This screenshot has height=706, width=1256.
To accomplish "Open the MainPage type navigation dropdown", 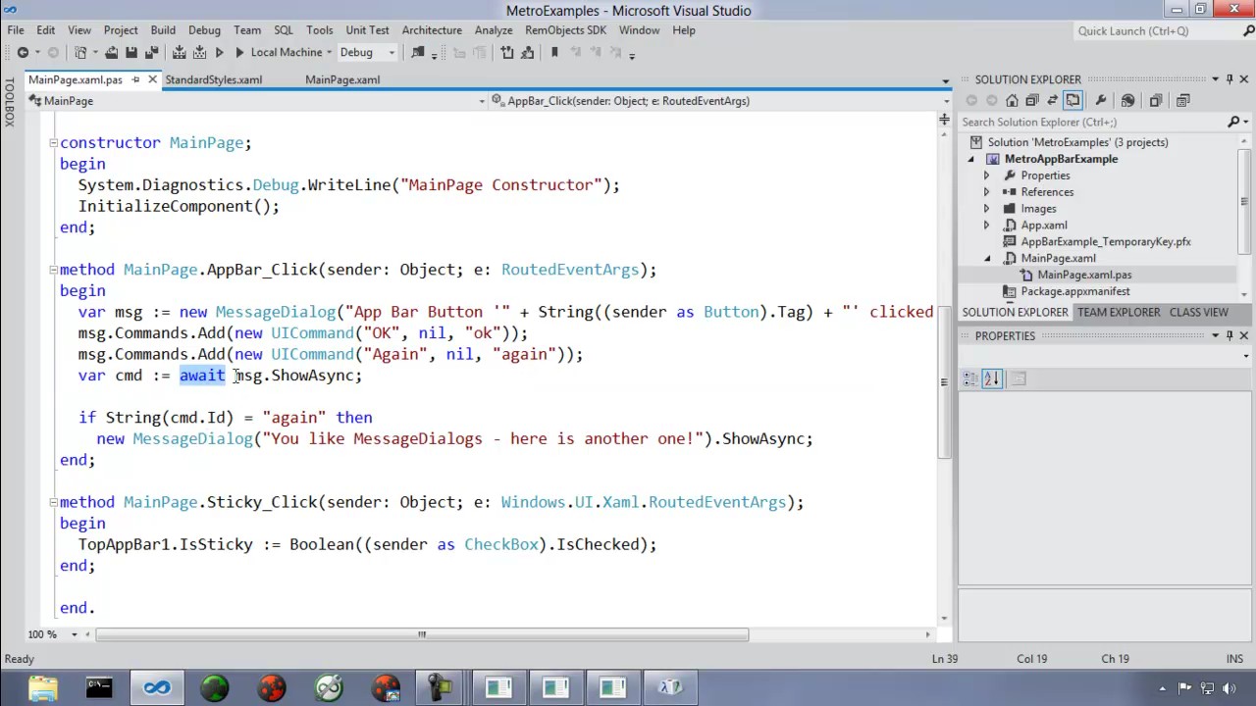I will pos(482,101).
